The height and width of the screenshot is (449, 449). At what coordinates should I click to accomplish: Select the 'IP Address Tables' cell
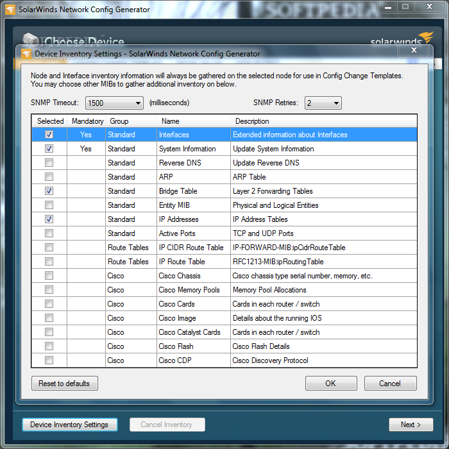(x=323, y=219)
